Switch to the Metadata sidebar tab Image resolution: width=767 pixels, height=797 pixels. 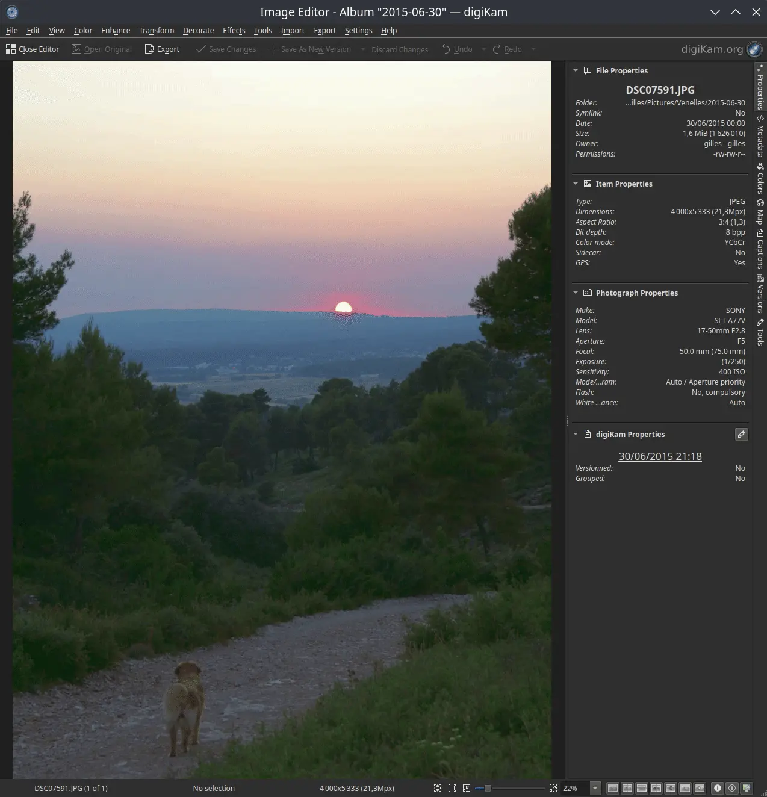(760, 137)
